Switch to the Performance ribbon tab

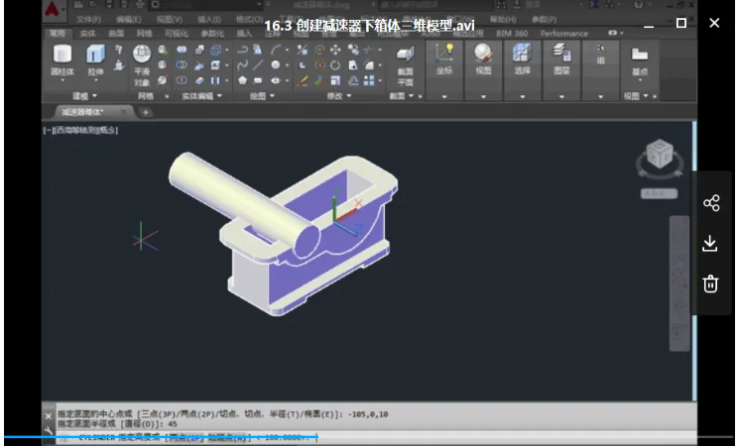(x=563, y=34)
